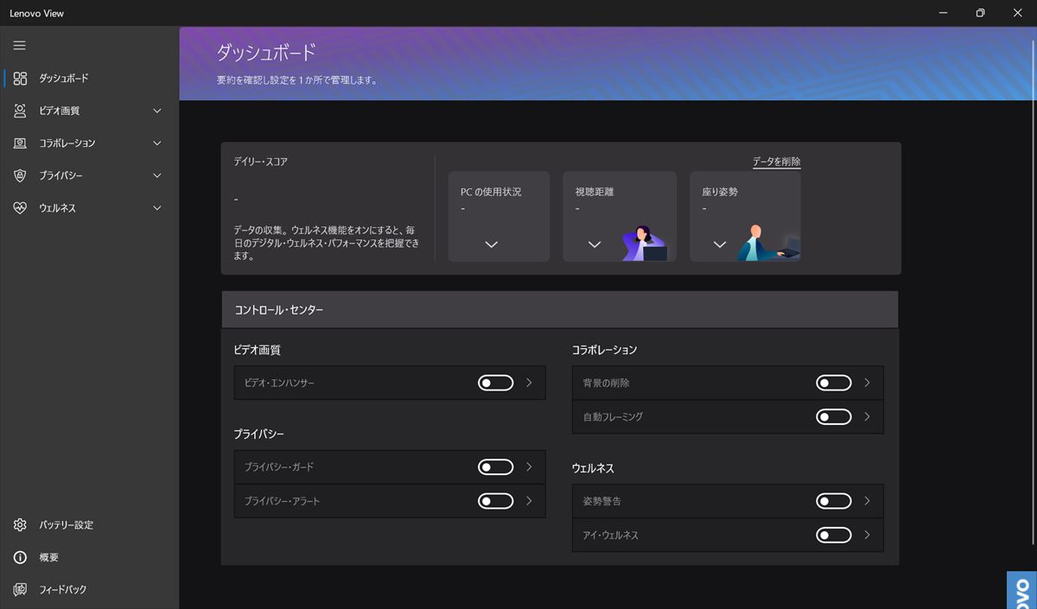Select コラボレーション in the sidebar

click(67, 143)
